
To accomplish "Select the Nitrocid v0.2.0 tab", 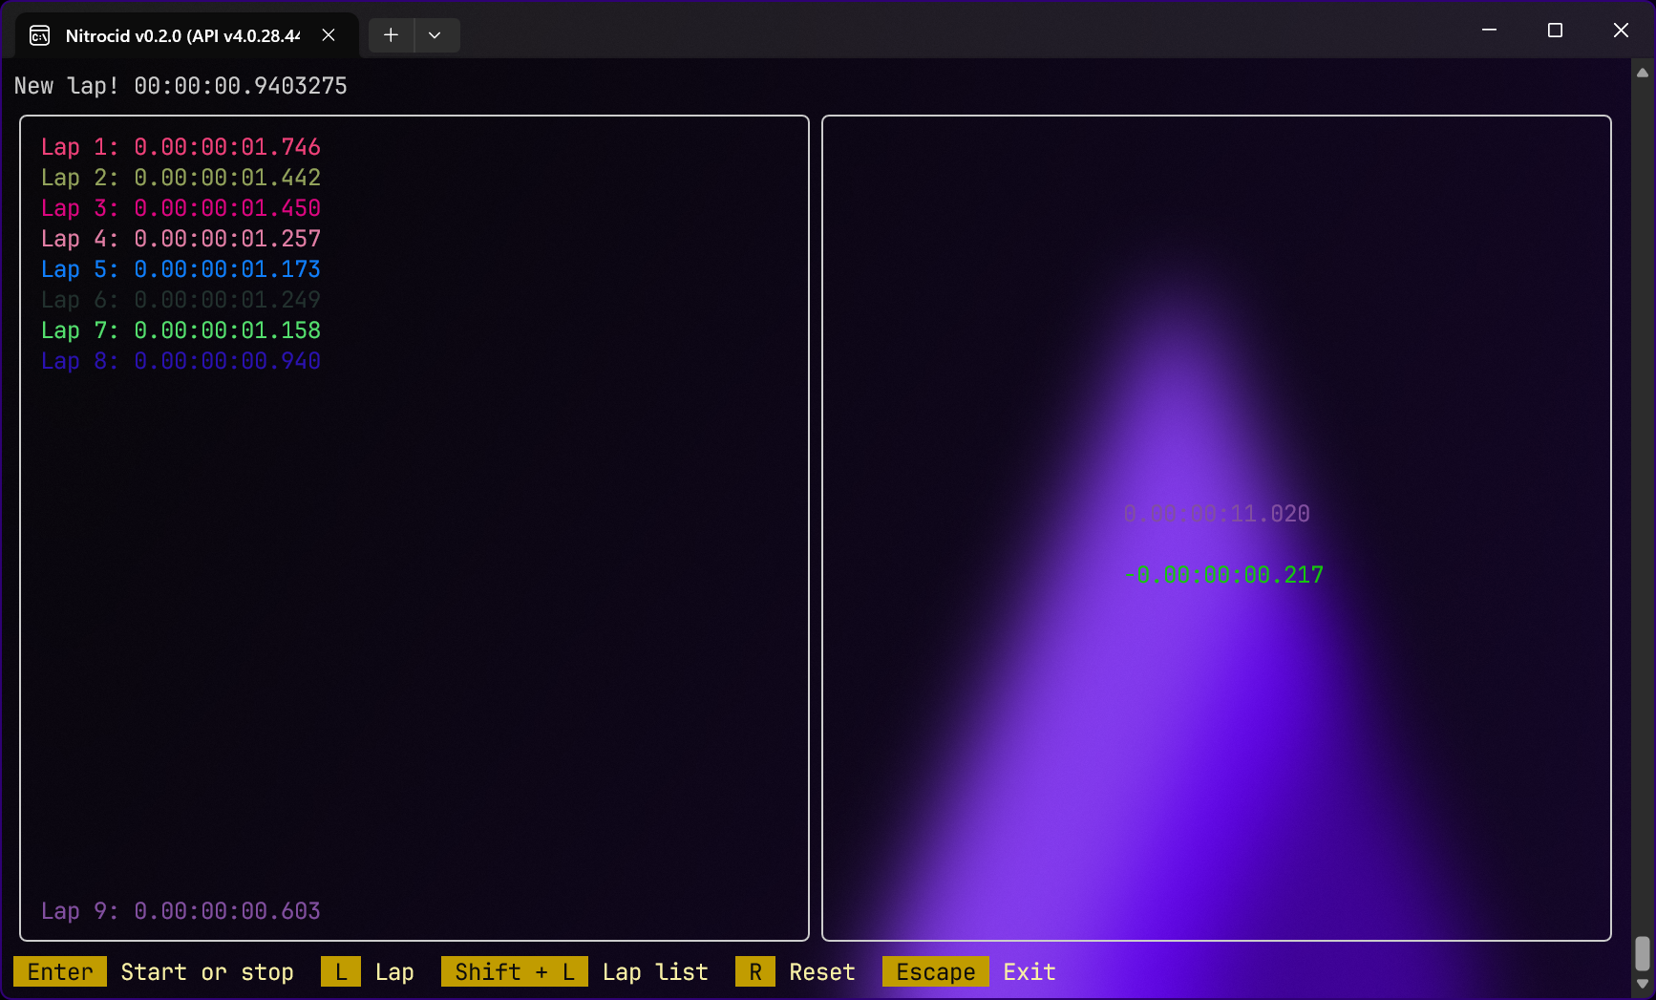I will click(x=181, y=36).
